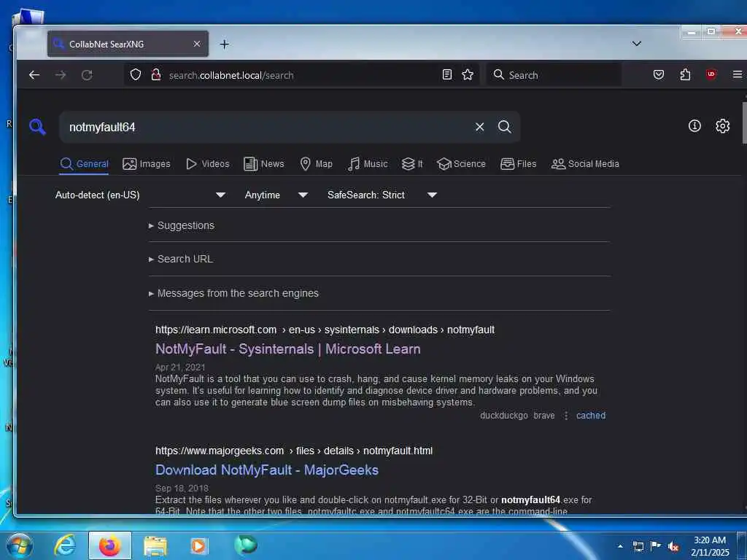This screenshot has height=560, width=747.
Task: Open SearXNG preferences gear icon
Action: pos(723,125)
